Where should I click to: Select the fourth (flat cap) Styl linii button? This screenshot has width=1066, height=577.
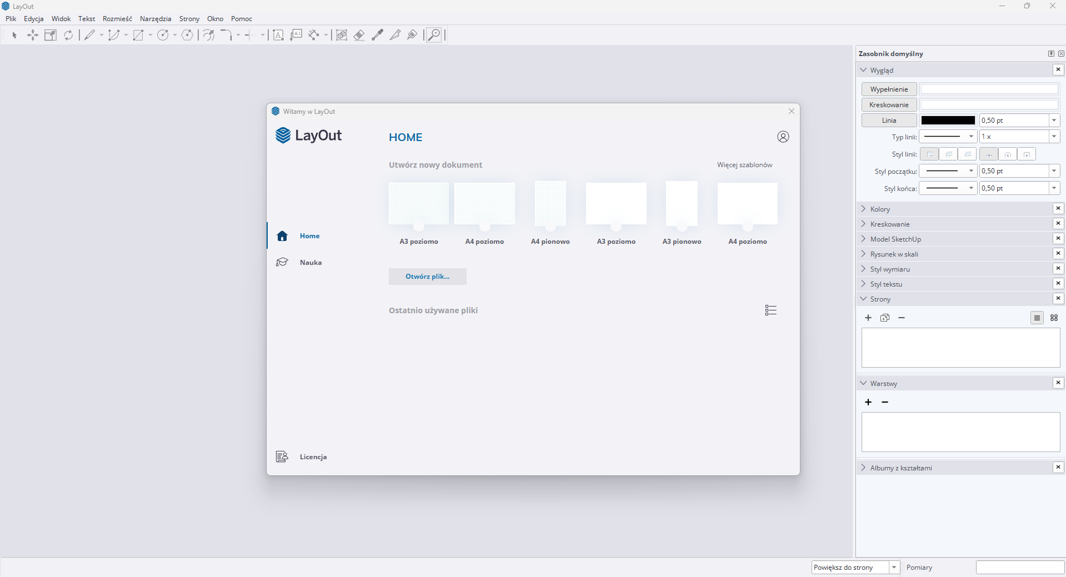coord(989,154)
